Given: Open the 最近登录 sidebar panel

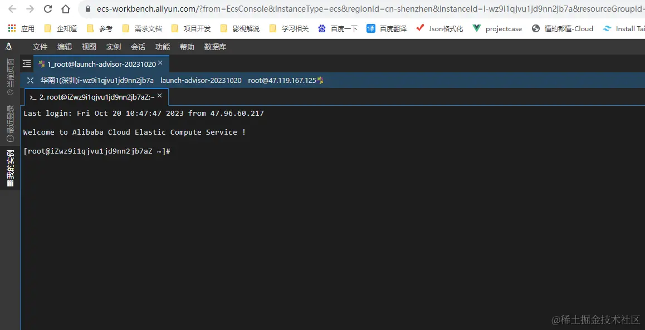Looking at the screenshot, I should 10,124.
